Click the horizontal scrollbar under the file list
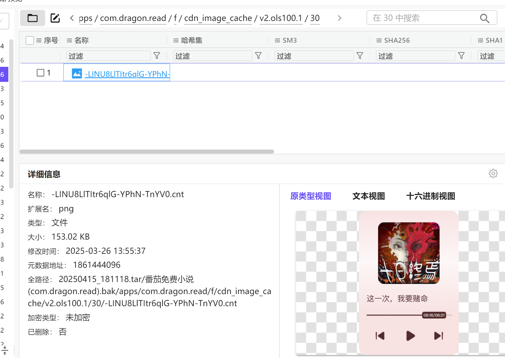 [x=147, y=151]
